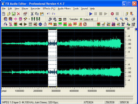Open the Effects (FX) menu
The width and height of the screenshot is (138, 104).
(x=49, y=9)
